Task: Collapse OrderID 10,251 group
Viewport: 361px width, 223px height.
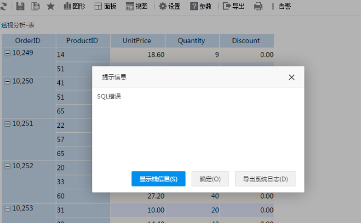Action: coord(8,124)
